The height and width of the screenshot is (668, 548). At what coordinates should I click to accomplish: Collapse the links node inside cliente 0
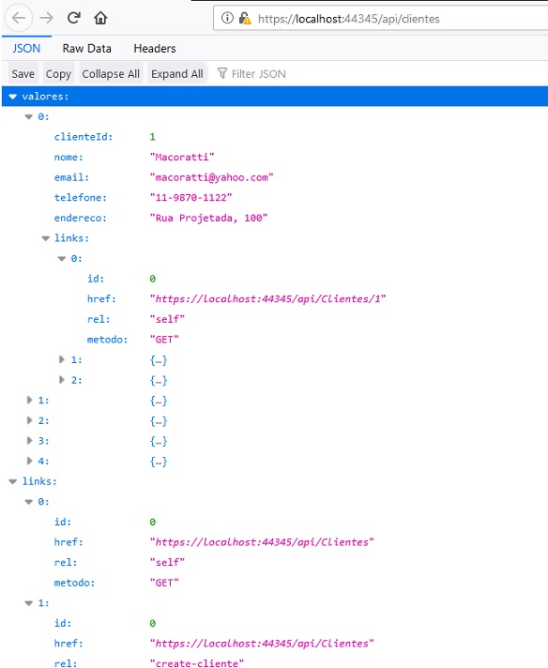coord(46,238)
